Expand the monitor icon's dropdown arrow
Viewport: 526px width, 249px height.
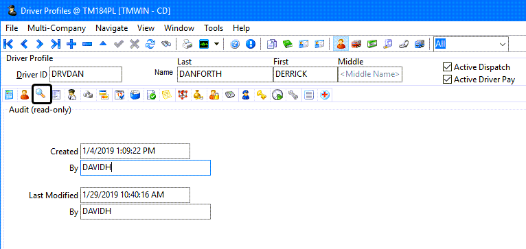tap(217, 44)
